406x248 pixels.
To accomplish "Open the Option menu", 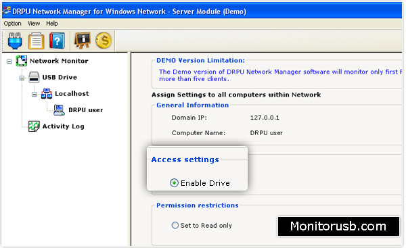I will [12, 24].
